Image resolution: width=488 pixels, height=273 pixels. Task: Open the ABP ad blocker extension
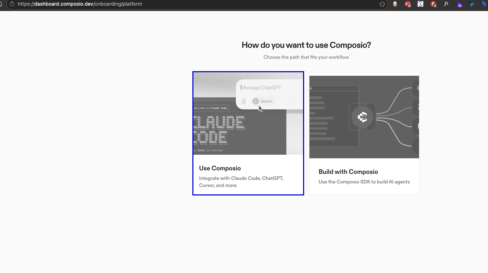pos(408,4)
